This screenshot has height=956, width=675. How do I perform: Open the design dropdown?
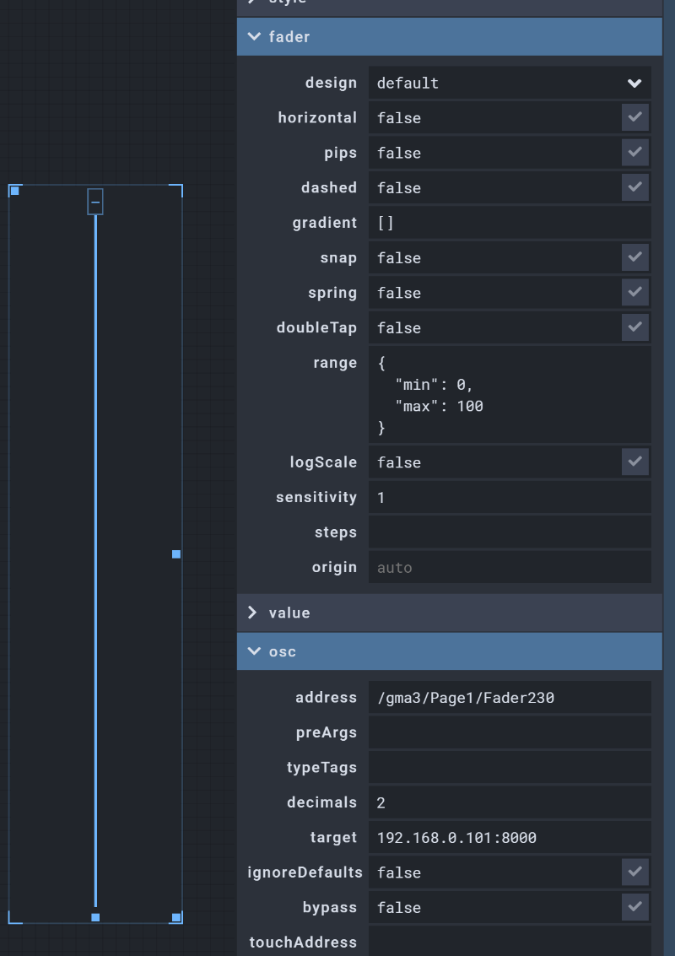point(509,83)
